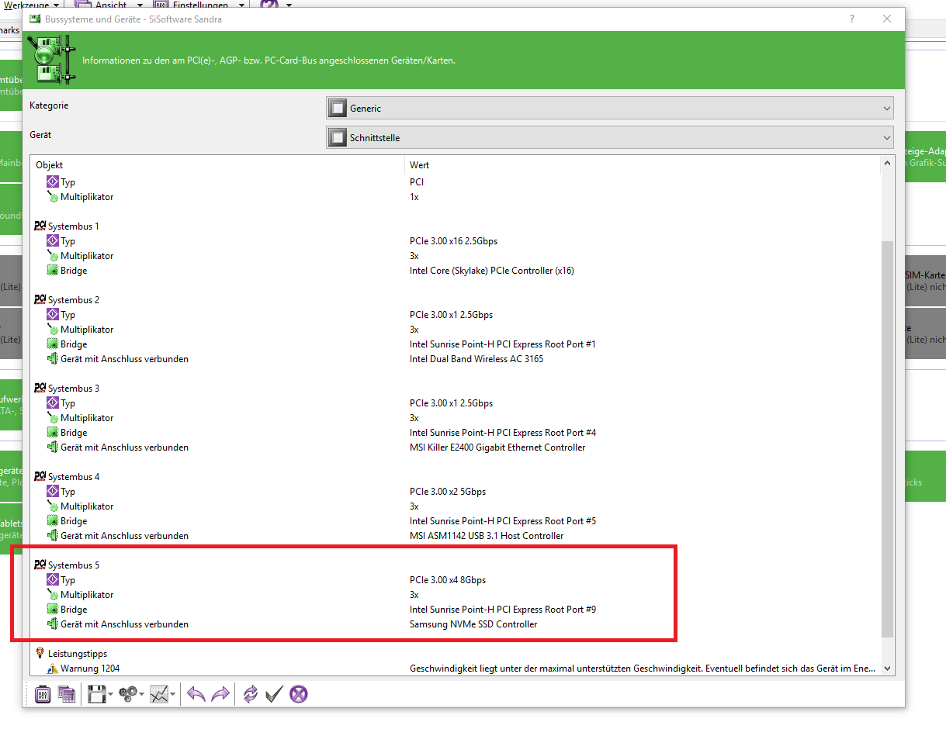Screen dimensions: 946x736
Task: Open the Einstellungen menu in background window
Action: (x=201, y=5)
